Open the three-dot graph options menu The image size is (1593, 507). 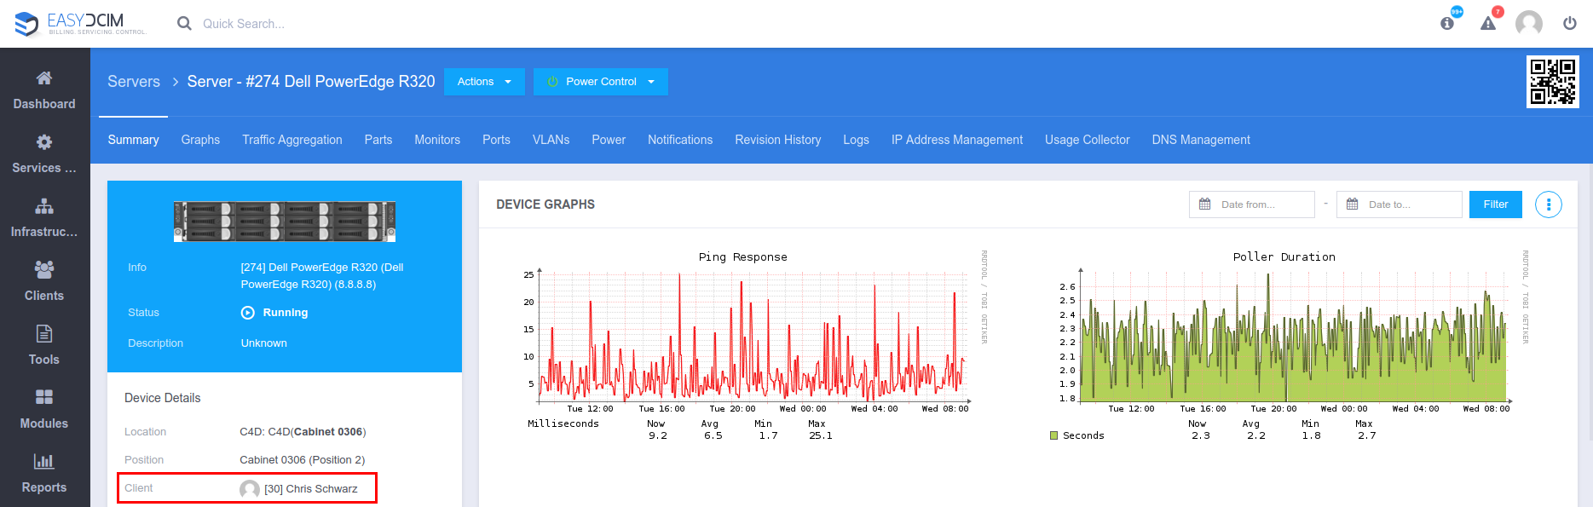(1549, 205)
